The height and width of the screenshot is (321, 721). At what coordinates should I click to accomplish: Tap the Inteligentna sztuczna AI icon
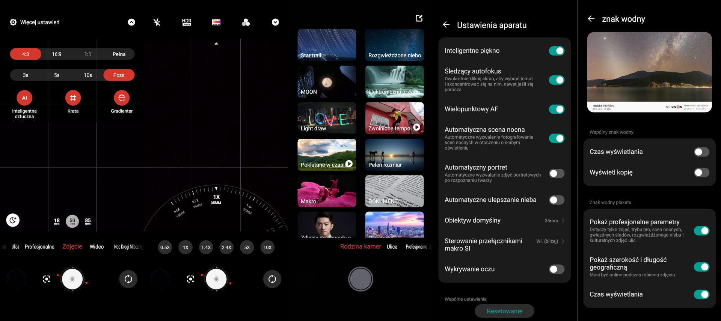click(24, 98)
